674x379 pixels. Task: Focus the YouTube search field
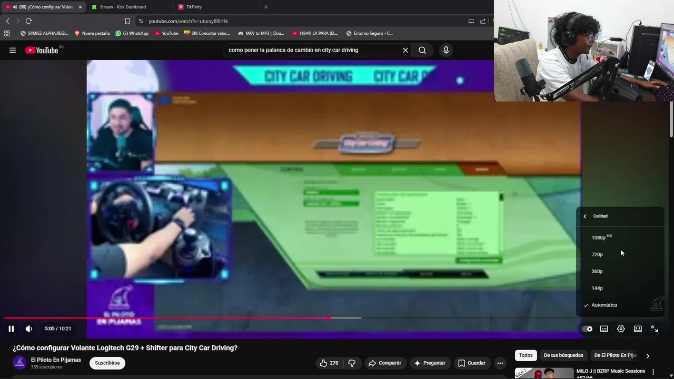(312, 50)
